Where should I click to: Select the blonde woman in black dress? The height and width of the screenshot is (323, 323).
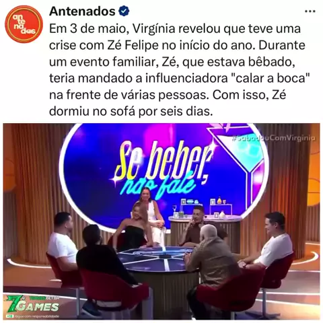click(132, 227)
